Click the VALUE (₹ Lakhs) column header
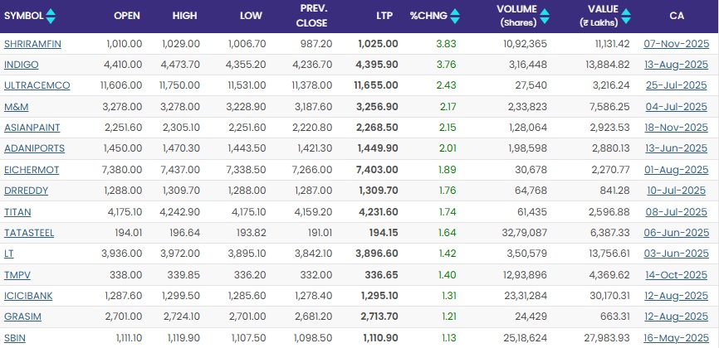 click(601, 16)
